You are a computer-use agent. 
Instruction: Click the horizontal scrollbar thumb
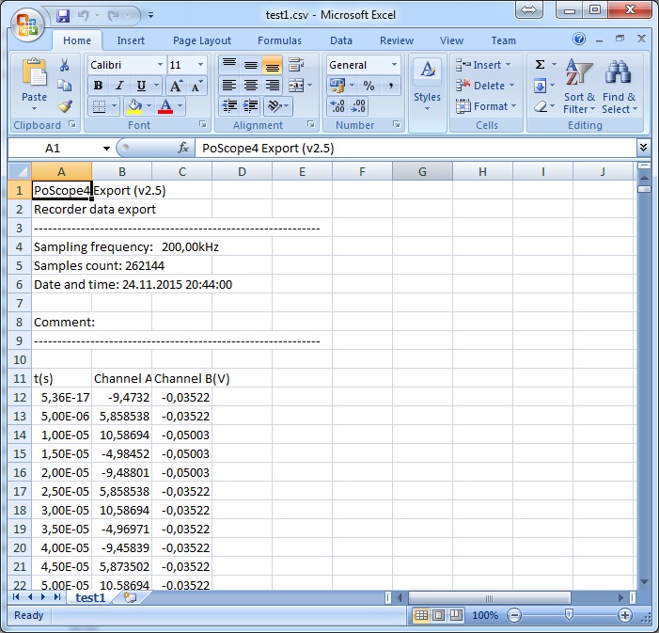490,597
